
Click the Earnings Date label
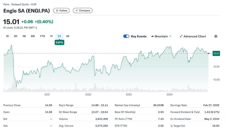(x=178, y=105)
